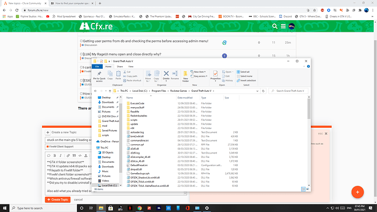The height and width of the screenshot is (212, 377).
Task: Open the Cfx.re hamburger menu icon
Action: click(283, 26)
